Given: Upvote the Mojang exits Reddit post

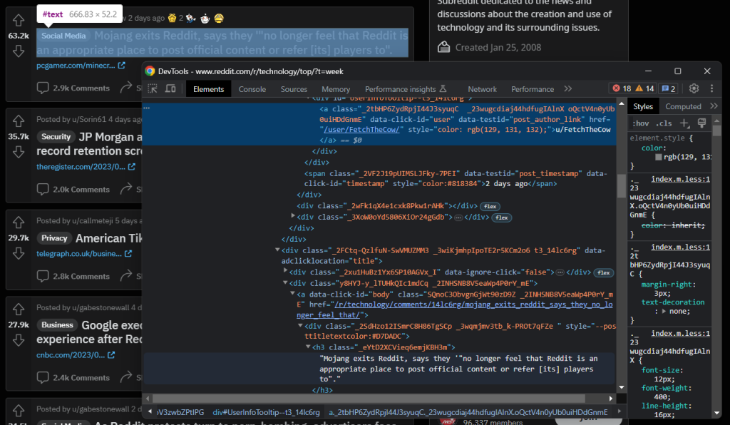Looking at the screenshot, I should pos(19,21).
